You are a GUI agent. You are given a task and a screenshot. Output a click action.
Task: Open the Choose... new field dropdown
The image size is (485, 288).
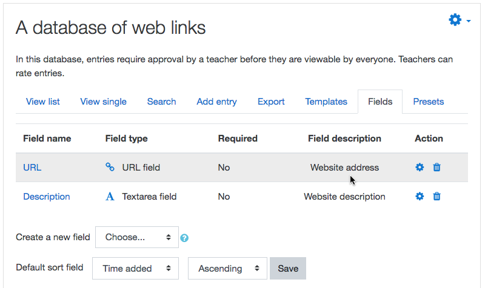coord(137,237)
